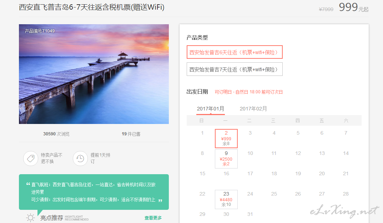Click the 出发日期 heading
Image resolution: width=383 pixels, height=223 pixels.
point(197,92)
